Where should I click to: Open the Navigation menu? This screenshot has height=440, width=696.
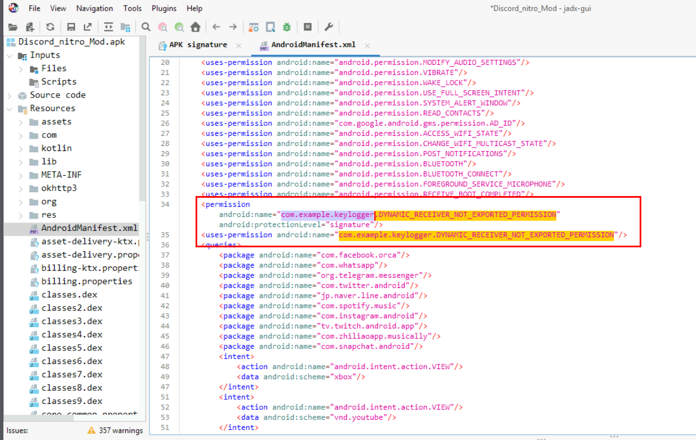coord(94,8)
